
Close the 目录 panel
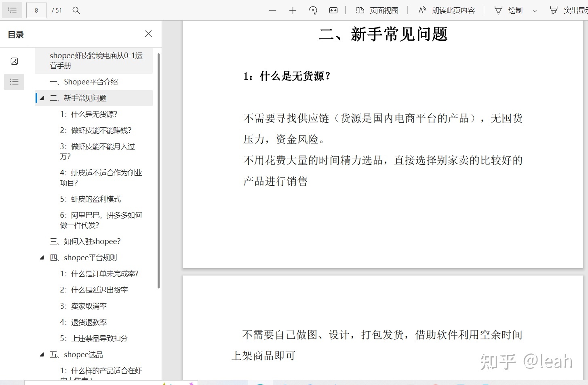148,34
